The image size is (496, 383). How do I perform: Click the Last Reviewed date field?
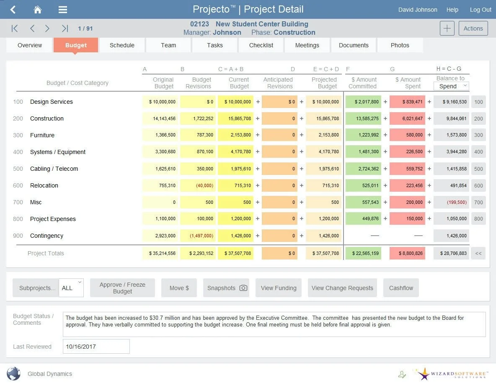click(x=96, y=346)
